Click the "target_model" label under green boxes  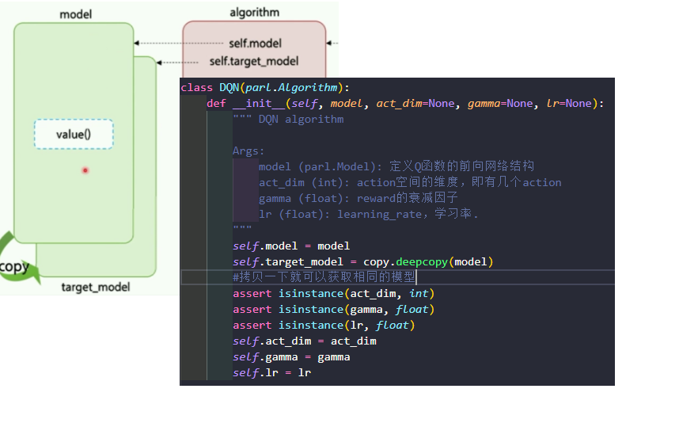[x=95, y=287]
